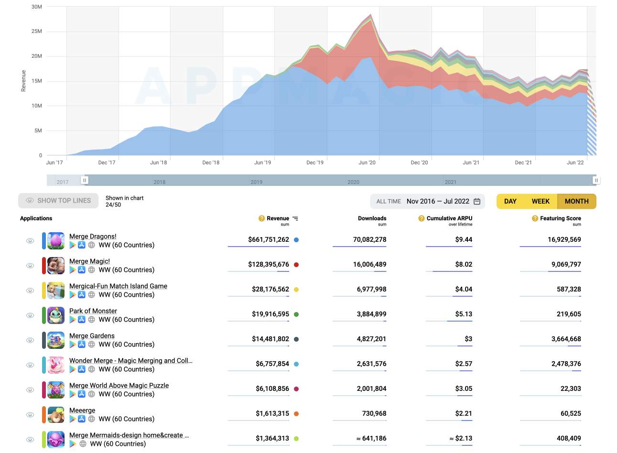Switch to DAY granularity

tap(510, 202)
